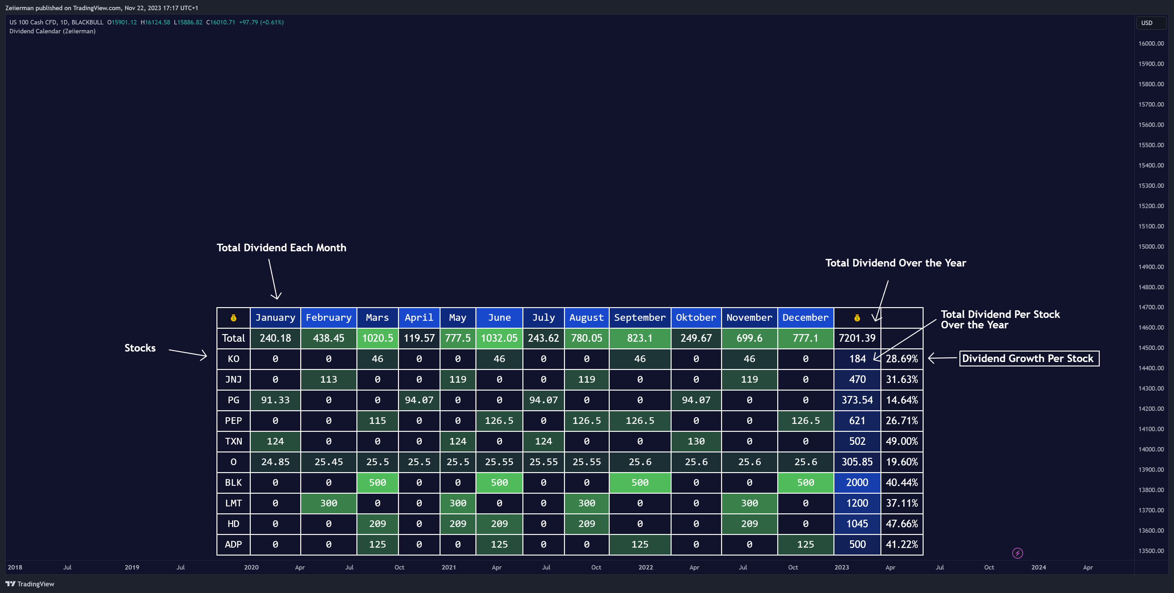Click the 24.85 O January cell
This screenshot has height=593, width=1174.
[275, 462]
